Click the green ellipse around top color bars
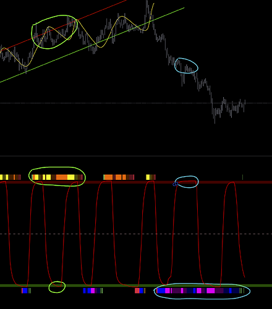272x309 pixels. tap(57, 177)
